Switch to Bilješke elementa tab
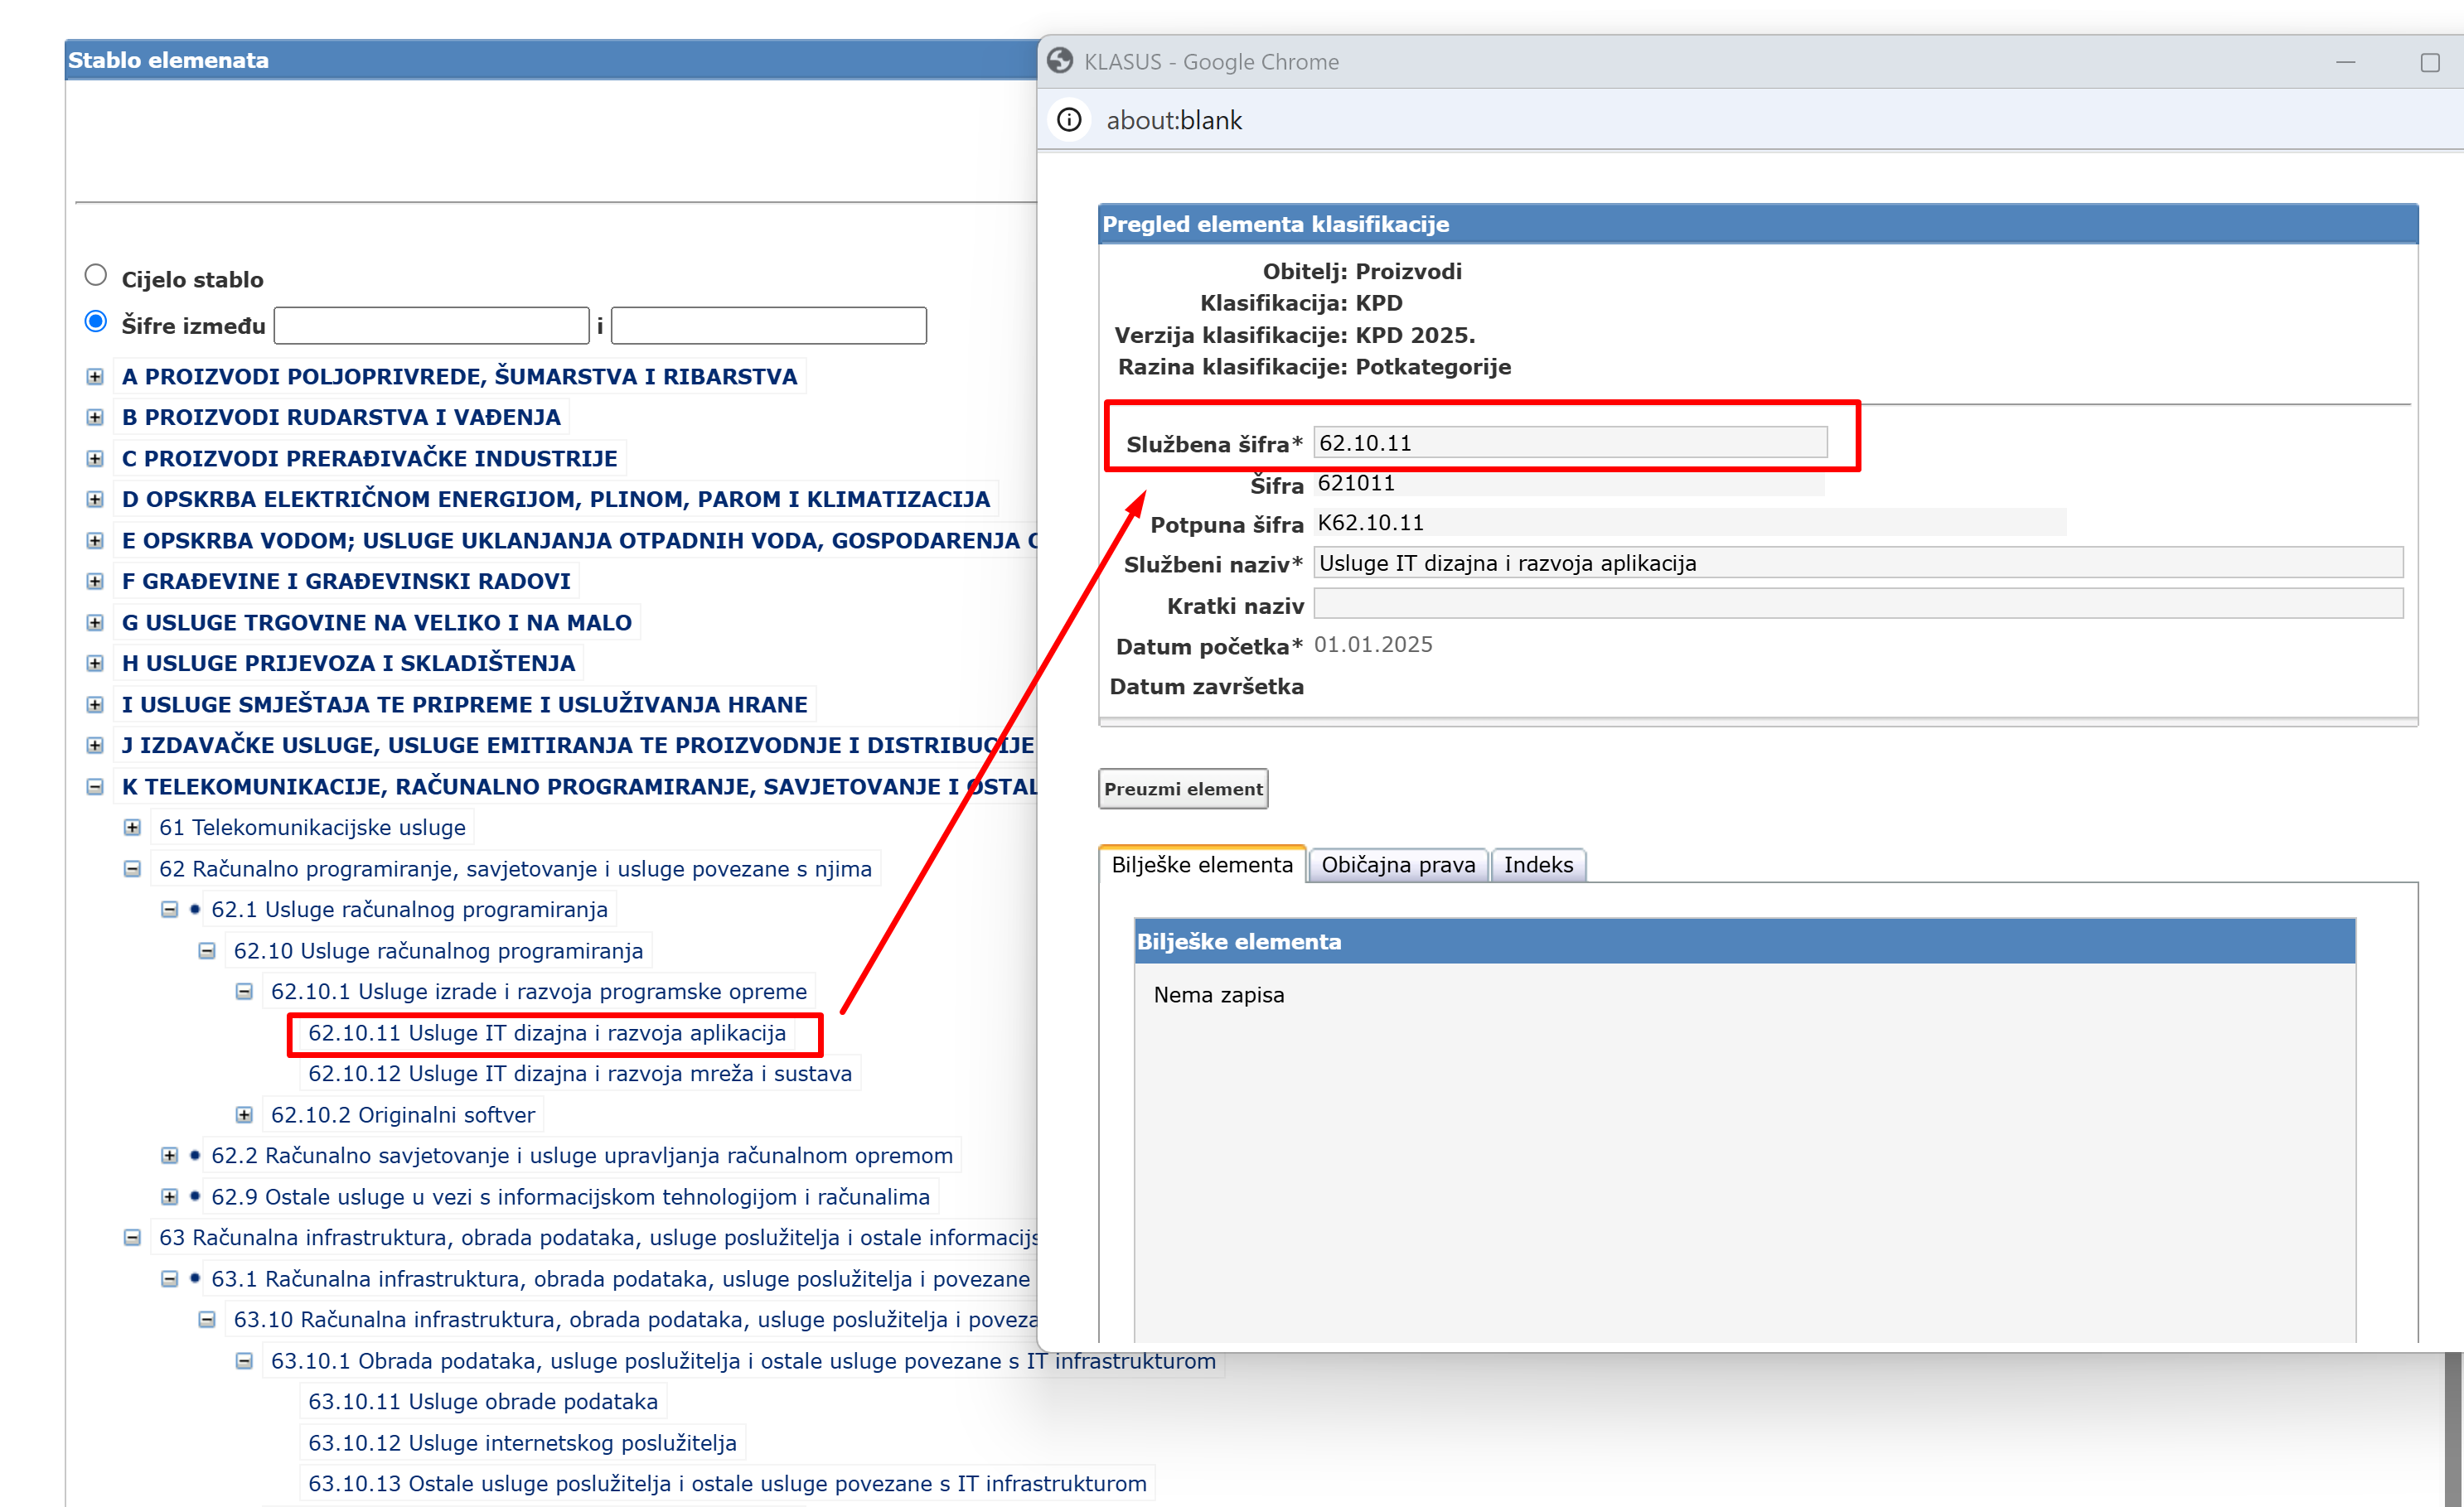This screenshot has height=1507, width=2464. point(1202,864)
